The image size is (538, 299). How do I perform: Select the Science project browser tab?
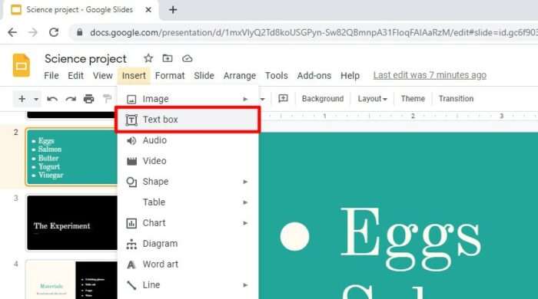pos(81,10)
